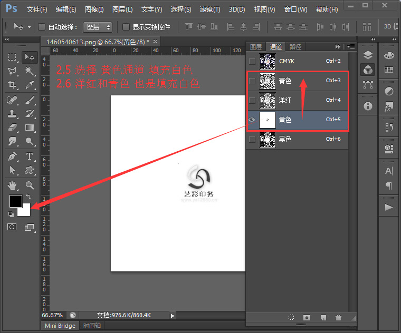The width and height of the screenshot is (401, 333).
Task: Select the Zoom tool
Action: pos(30,185)
